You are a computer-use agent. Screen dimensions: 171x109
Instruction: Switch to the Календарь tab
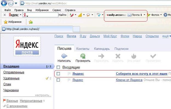point(102,49)
